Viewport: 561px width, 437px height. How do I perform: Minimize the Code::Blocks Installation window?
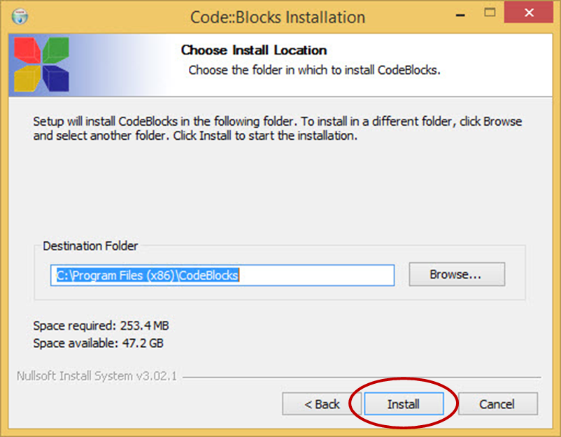460,15
